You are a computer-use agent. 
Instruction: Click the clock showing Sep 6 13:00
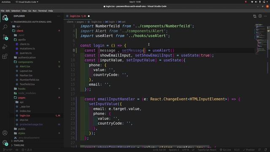click(135, 2)
